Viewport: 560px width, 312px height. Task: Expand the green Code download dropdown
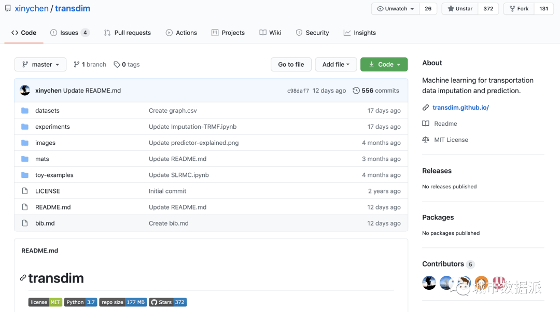coord(384,65)
